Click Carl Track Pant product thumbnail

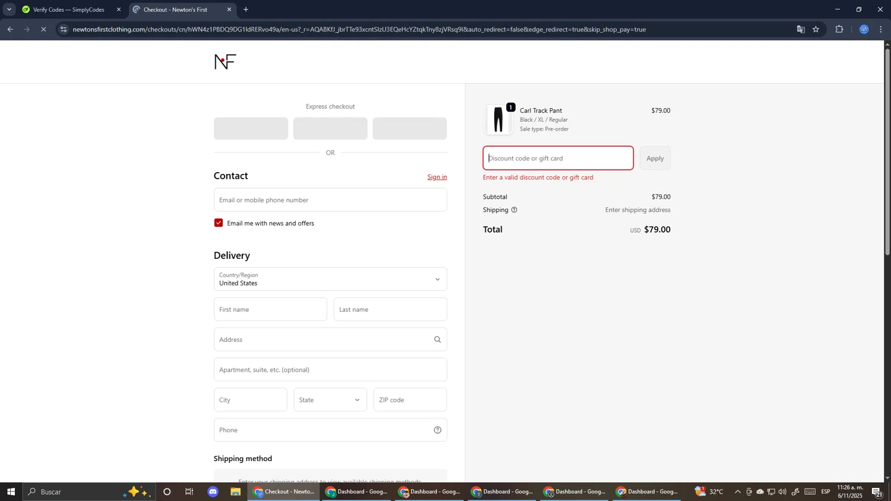(498, 120)
